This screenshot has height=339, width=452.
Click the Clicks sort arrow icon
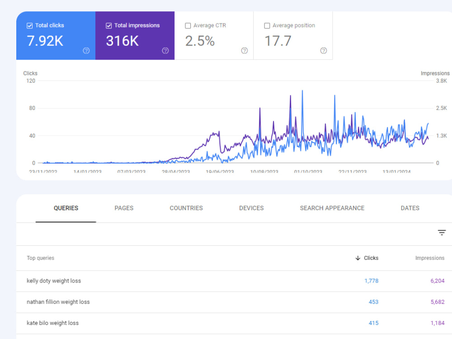point(358,258)
